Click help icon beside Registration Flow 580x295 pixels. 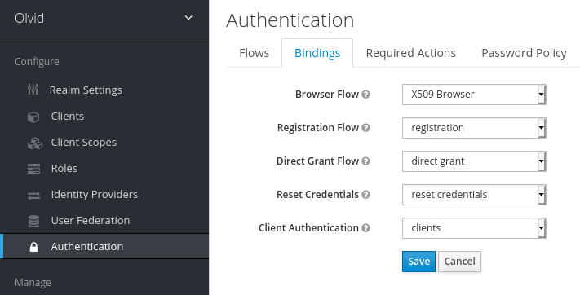365,128
